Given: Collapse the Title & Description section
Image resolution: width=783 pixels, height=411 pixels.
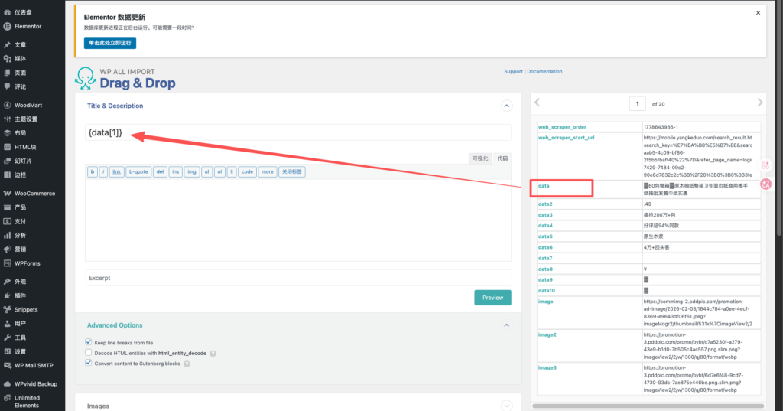Looking at the screenshot, I should 506,106.
